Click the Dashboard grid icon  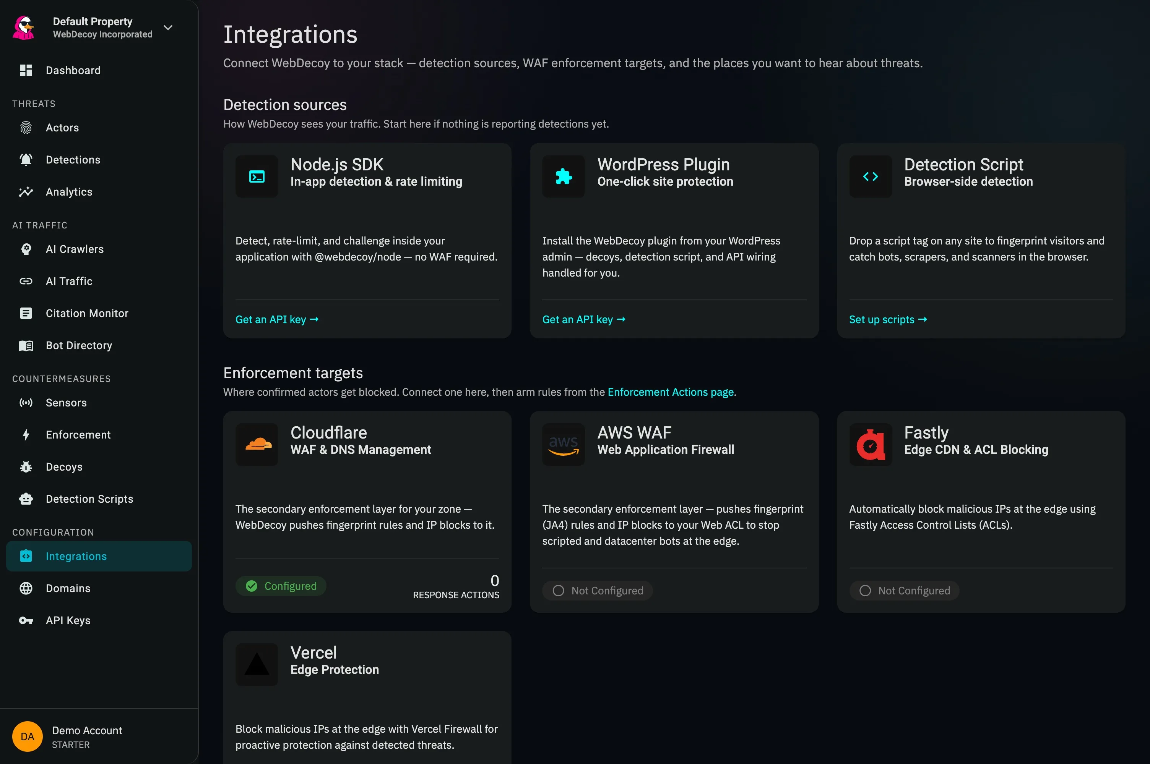click(26, 70)
